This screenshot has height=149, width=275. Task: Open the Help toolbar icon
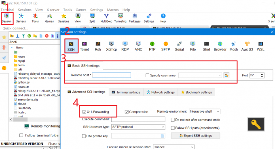coord(163,18)
